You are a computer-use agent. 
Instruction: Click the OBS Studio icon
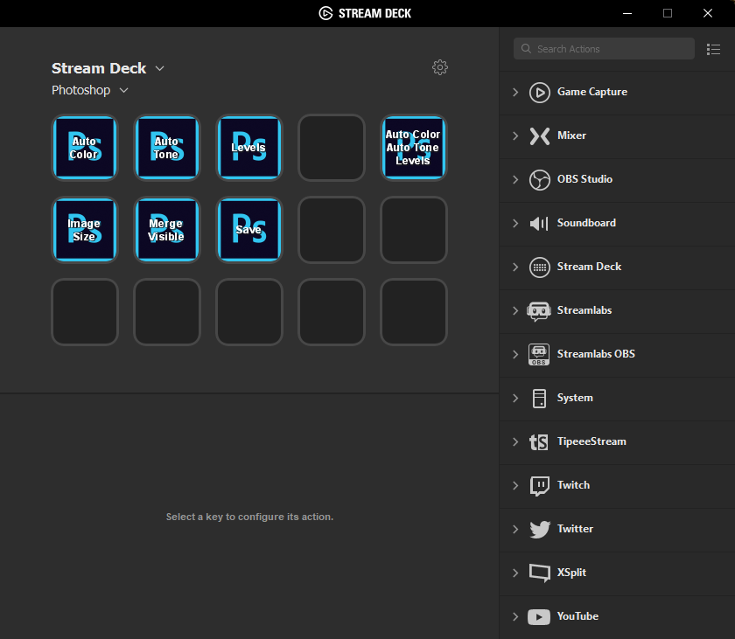tap(540, 180)
